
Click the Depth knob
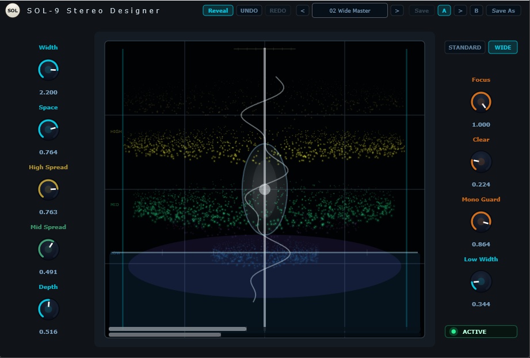[x=48, y=309]
